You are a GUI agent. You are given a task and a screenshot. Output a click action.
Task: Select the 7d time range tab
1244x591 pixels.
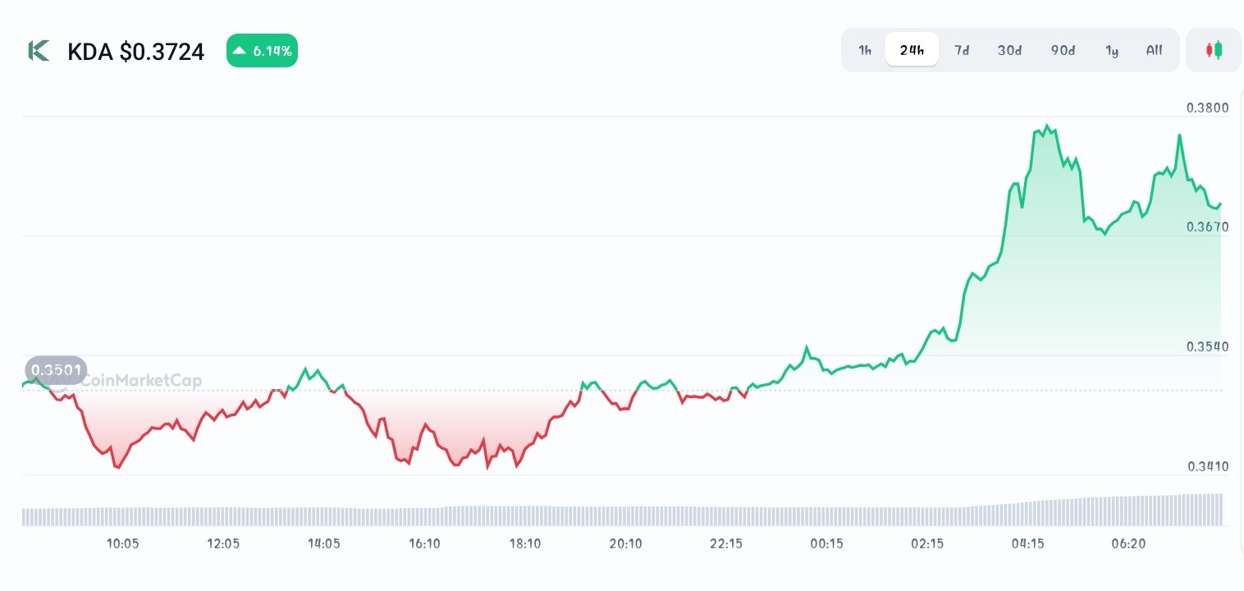tap(962, 50)
